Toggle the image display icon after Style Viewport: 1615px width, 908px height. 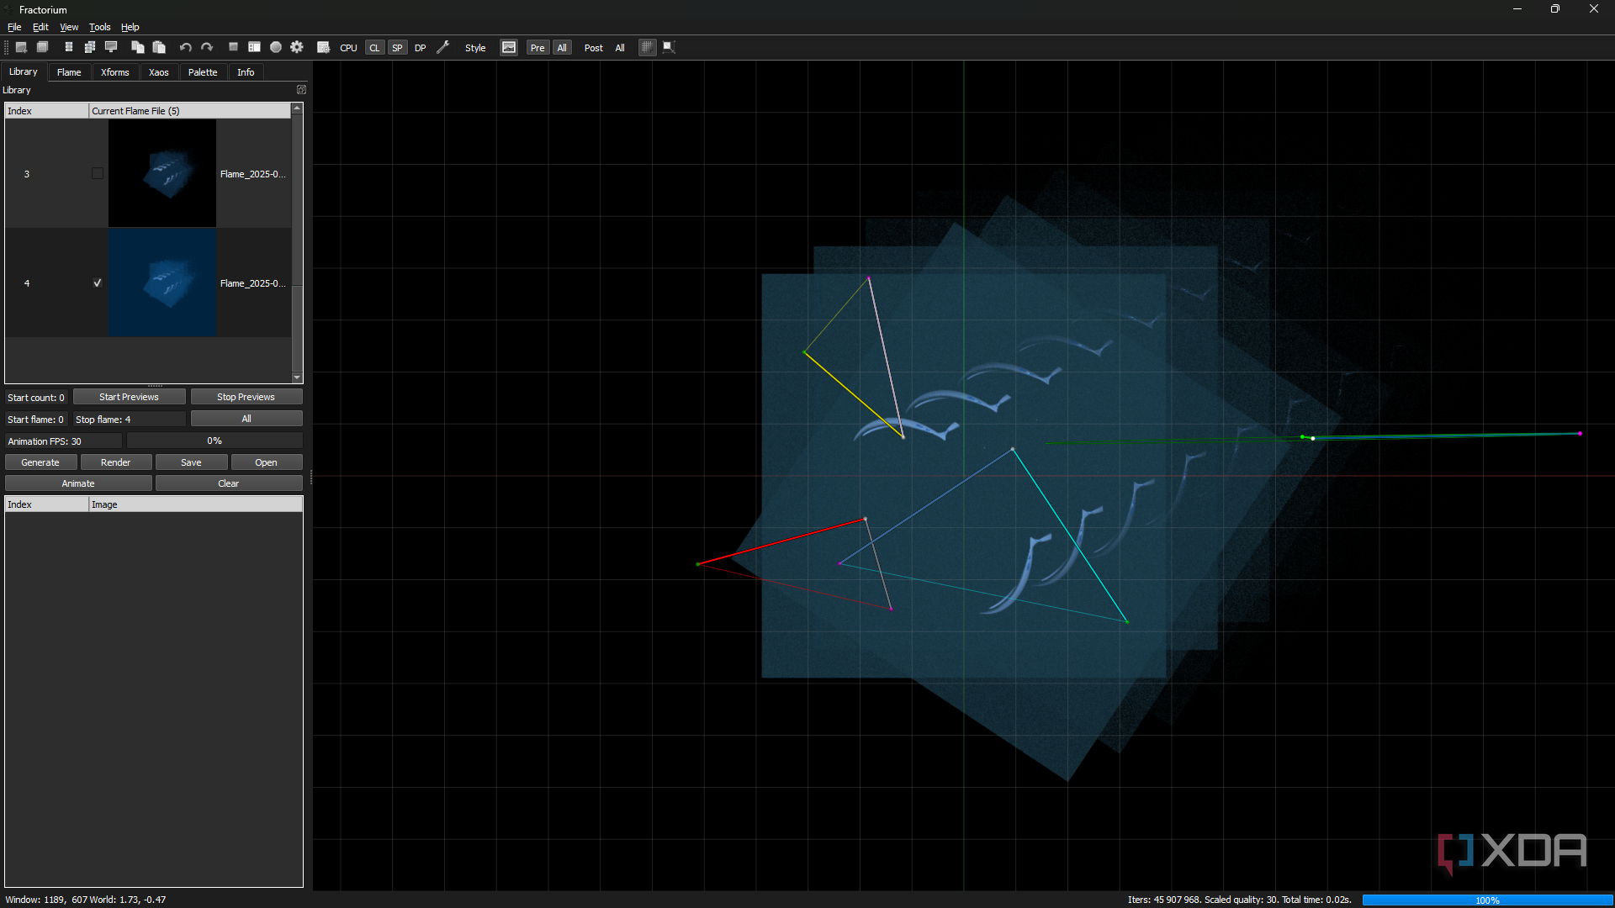point(509,48)
